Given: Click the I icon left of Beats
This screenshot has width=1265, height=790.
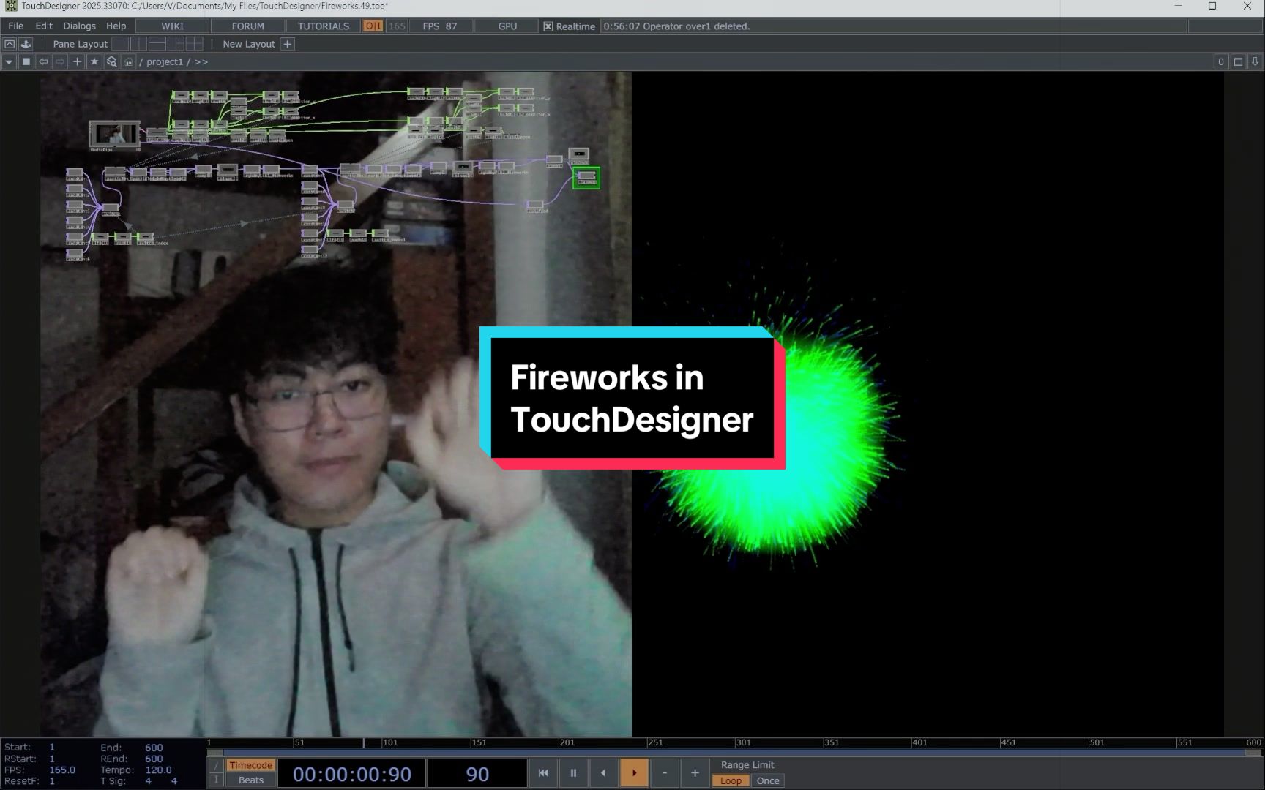Looking at the screenshot, I should click(x=216, y=780).
